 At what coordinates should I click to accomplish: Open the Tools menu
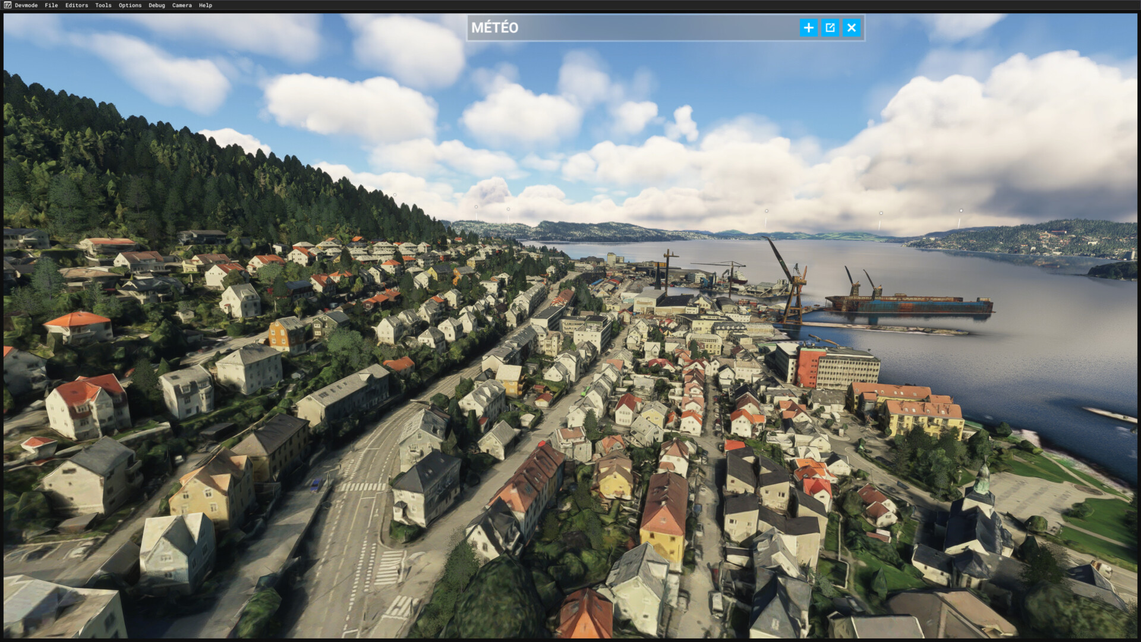tap(103, 5)
